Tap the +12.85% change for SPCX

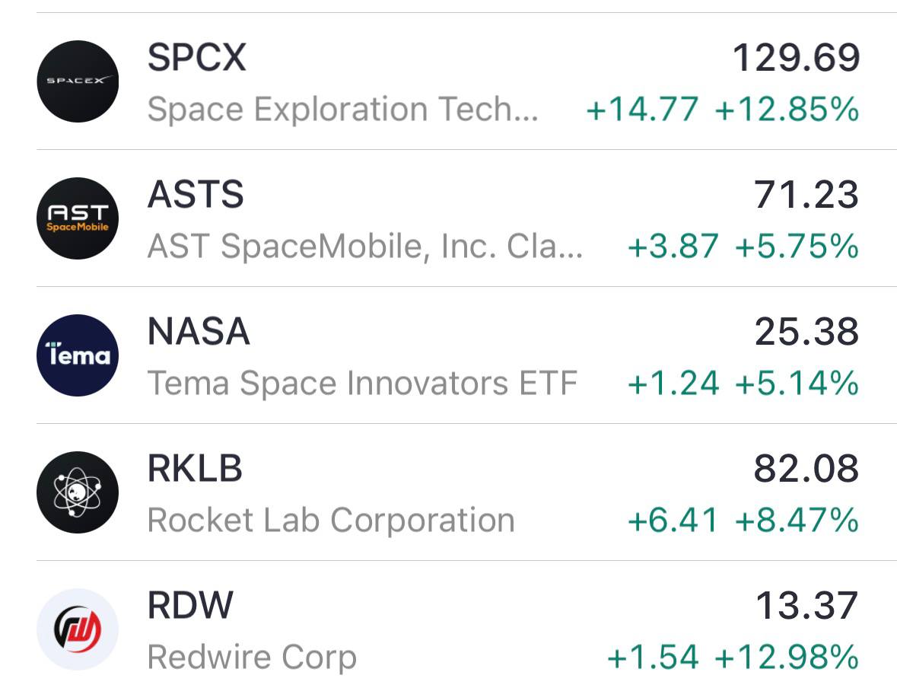[787, 109]
